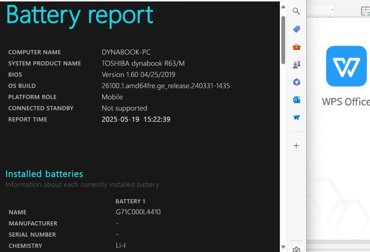Select the OS build 26100.1.amd64fre value
This screenshot has width=370, height=252.
coord(166,86)
